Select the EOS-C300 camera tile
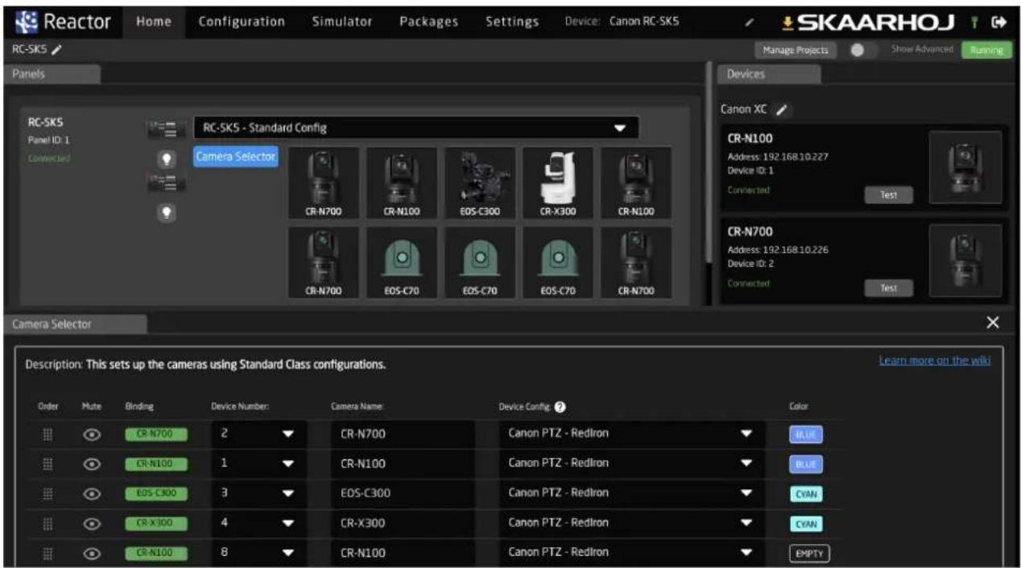1021x568 pixels. (480, 183)
